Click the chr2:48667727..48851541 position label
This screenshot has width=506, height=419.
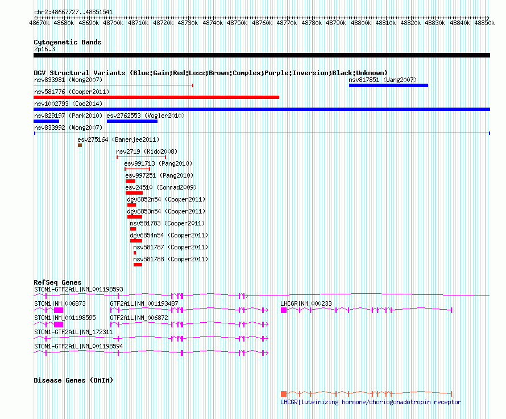(73, 12)
